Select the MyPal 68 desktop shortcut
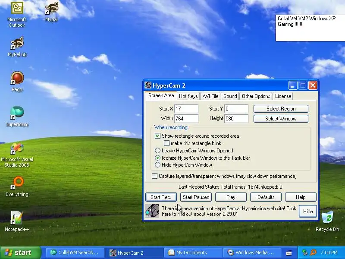Viewport: 345px width, 259px height. coord(17,47)
